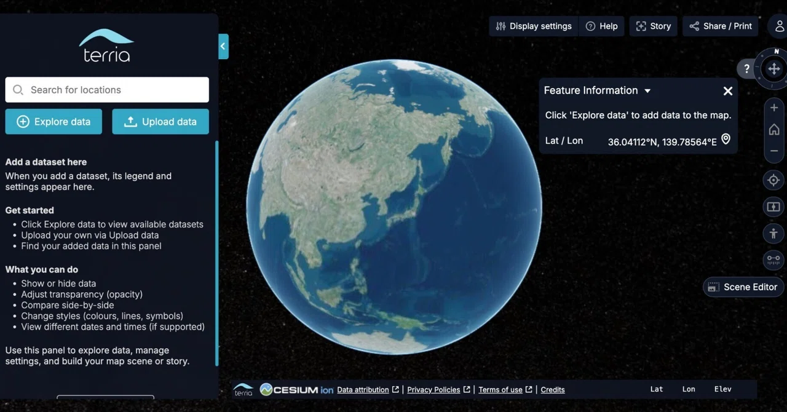Click the compass outer ring north marker
Screen dimensions: 787x412
click(x=777, y=52)
